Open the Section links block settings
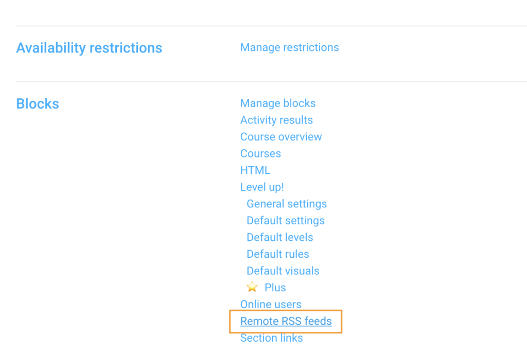 point(271,338)
